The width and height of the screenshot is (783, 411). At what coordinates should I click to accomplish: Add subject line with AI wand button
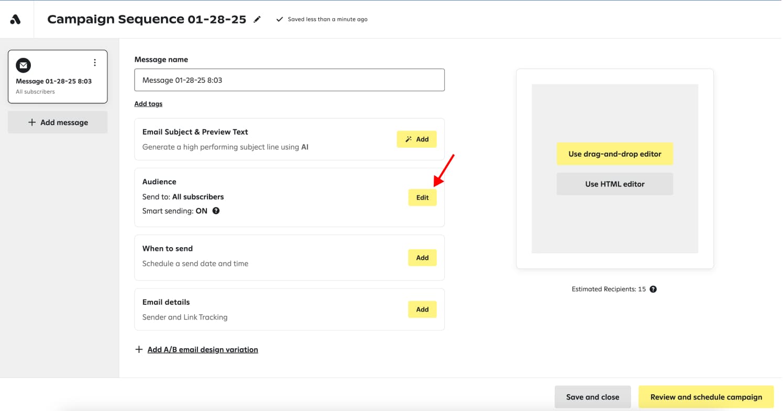[x=416, y=139]
